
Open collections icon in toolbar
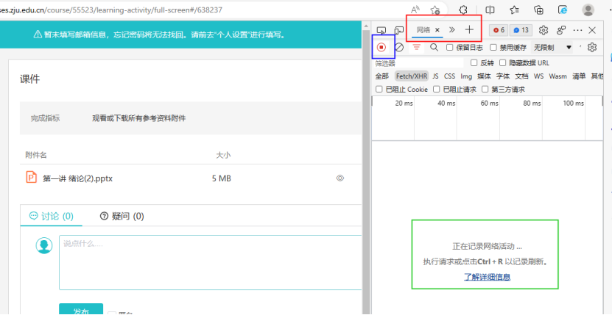coord(538,10)
